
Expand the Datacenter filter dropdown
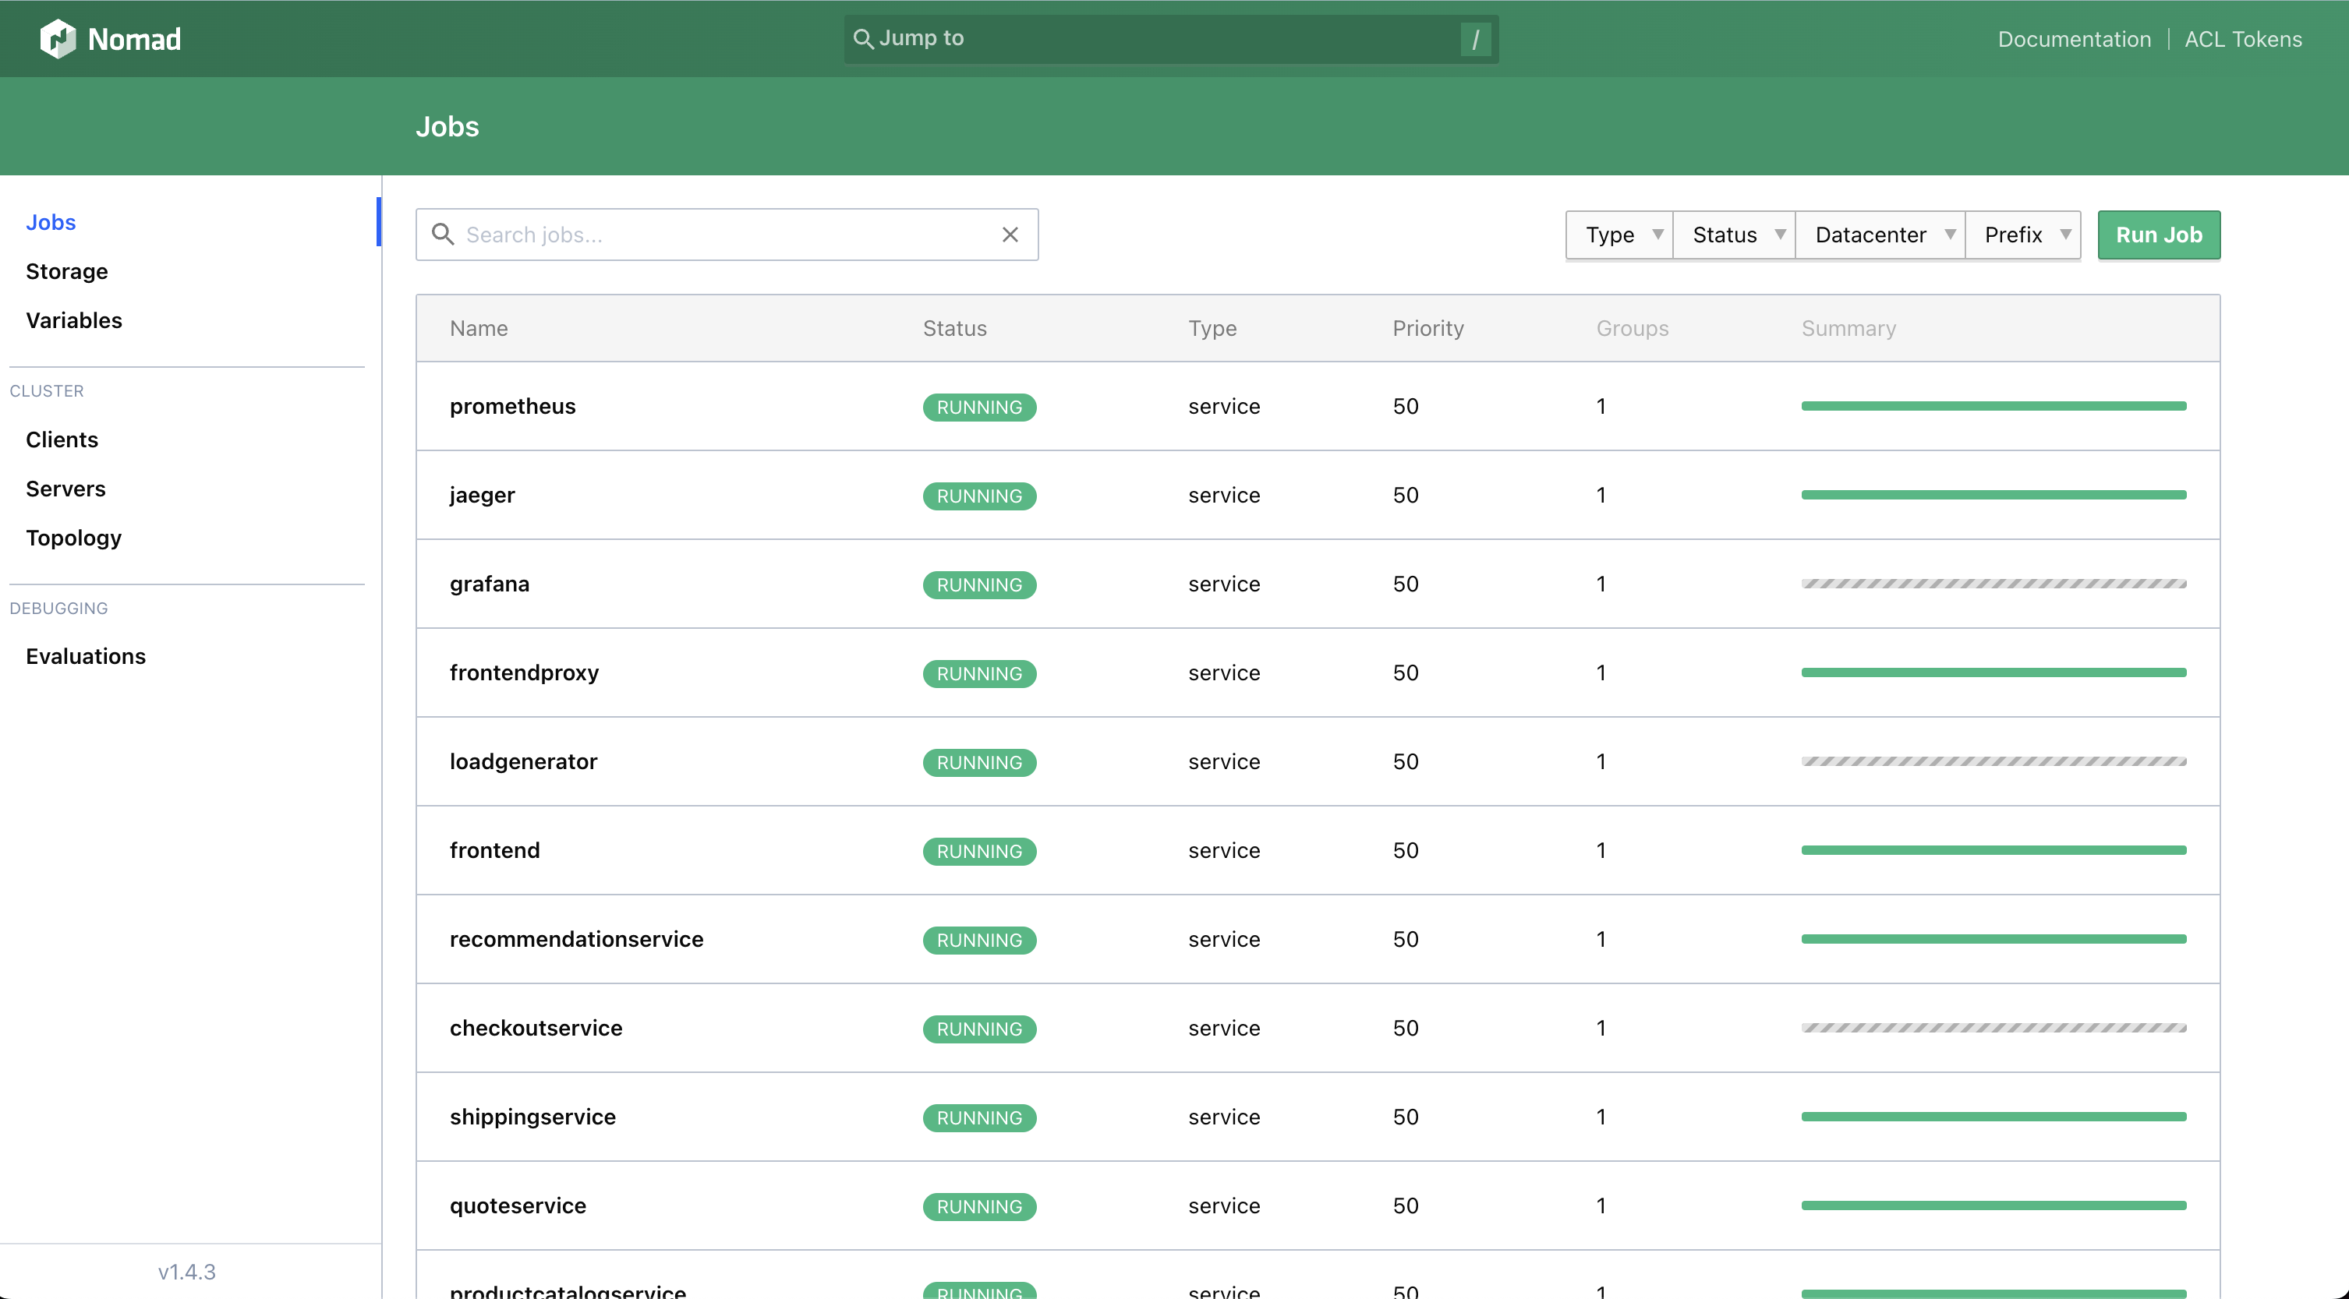[1884, 234]
